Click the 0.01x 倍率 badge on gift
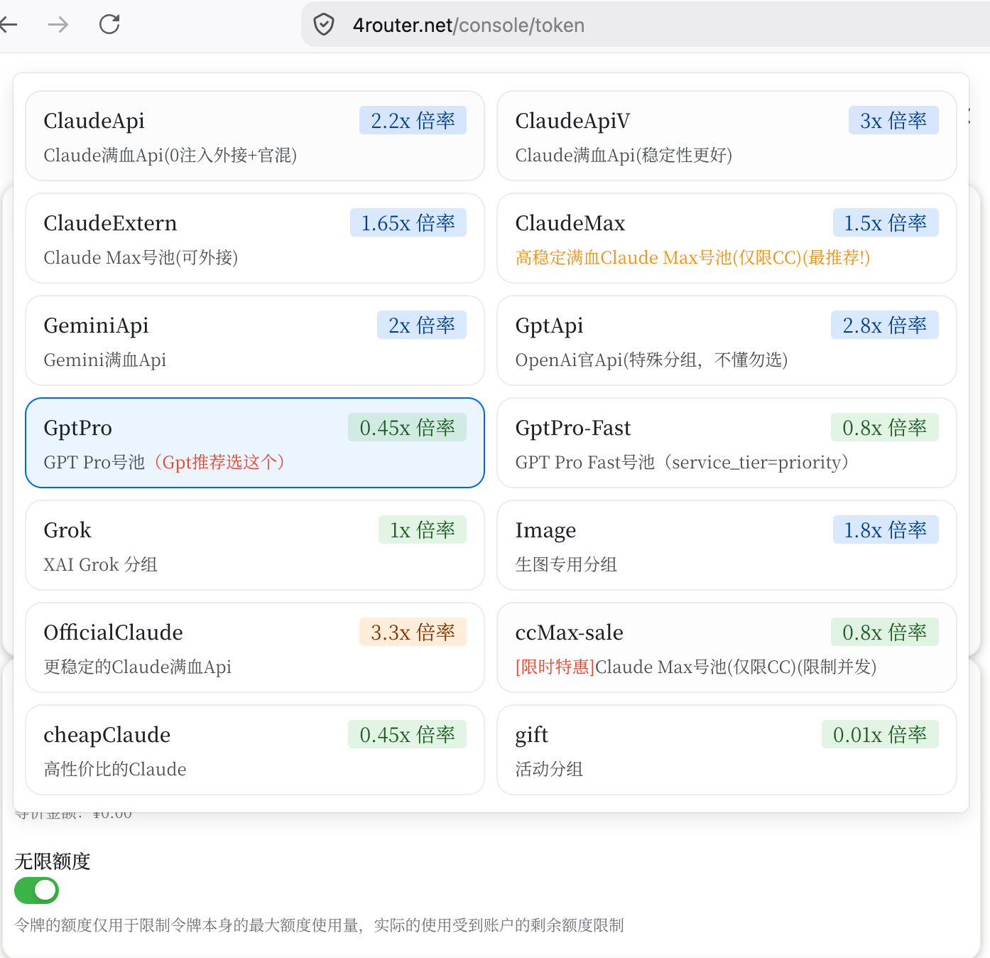990x958 pixels. pos(880,734)
